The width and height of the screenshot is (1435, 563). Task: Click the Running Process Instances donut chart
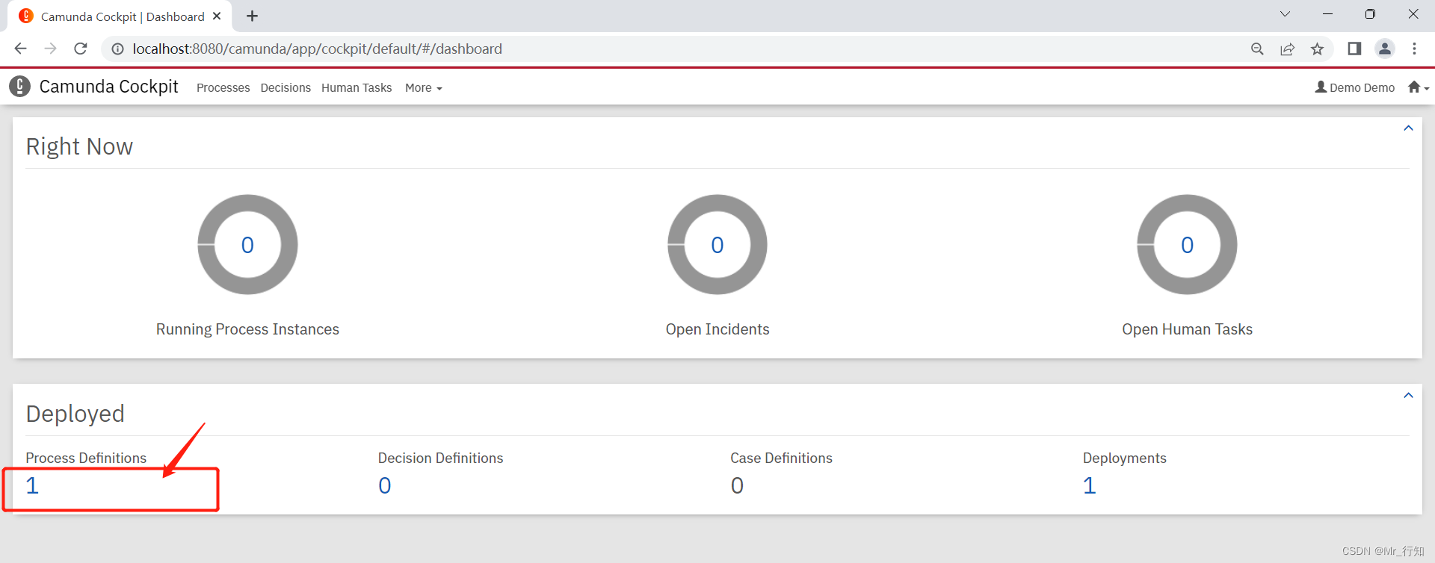(x=247, y=245)
